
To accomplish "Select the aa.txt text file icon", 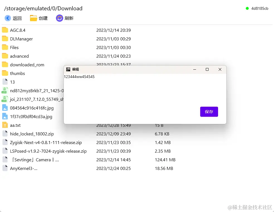I will [5, 125].
